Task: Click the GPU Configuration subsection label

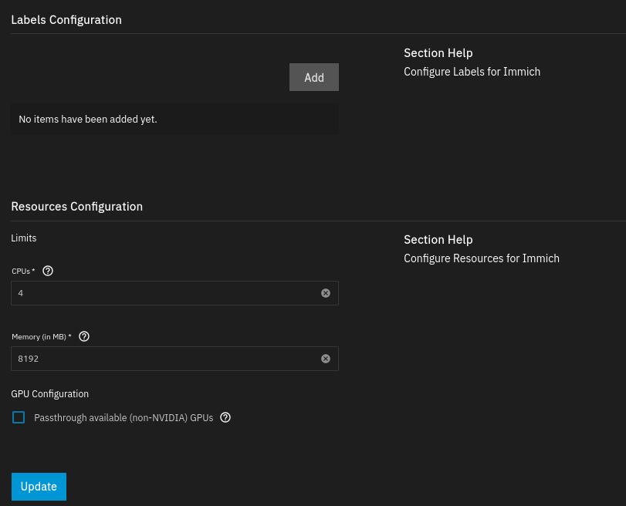Action: 50,394
